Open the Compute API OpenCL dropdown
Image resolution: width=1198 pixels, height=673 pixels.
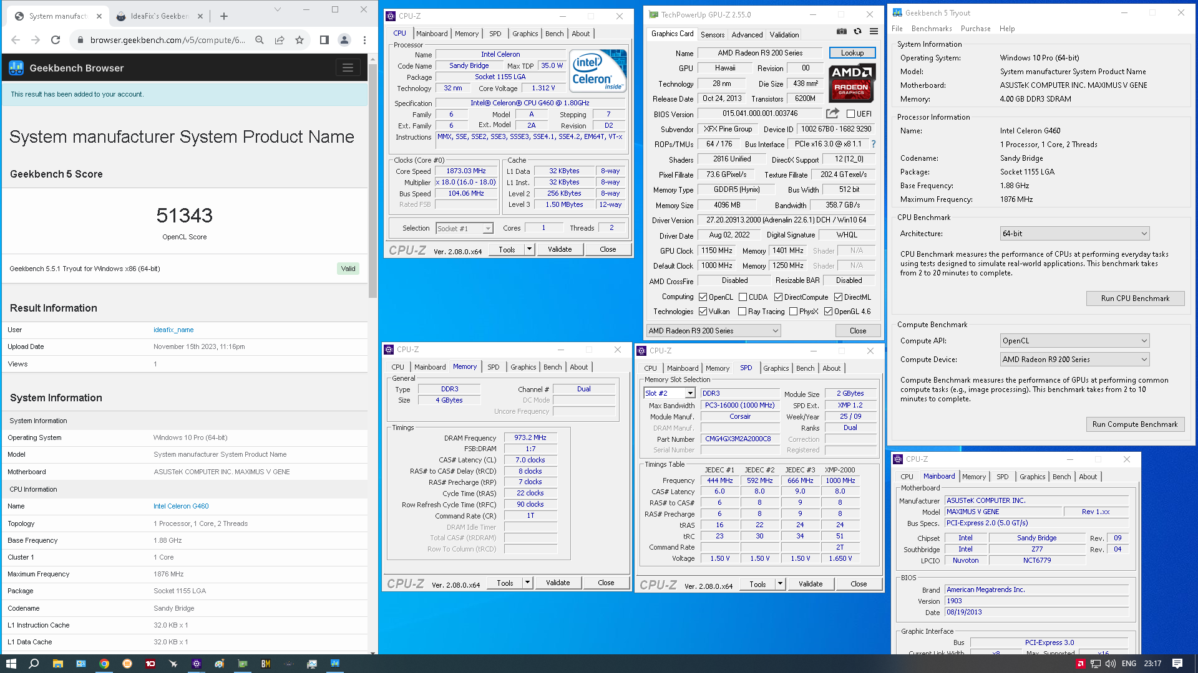coord(1074,341)
